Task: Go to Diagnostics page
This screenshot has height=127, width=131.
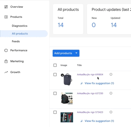Action: [20, 26]
